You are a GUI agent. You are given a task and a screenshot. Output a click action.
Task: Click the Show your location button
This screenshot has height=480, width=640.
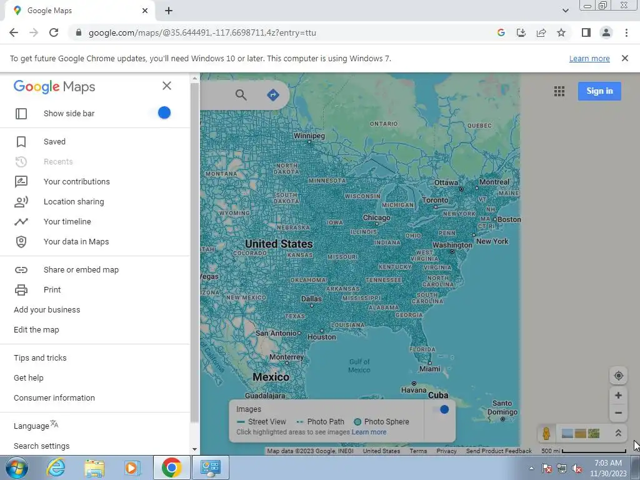(x=618, y=376)
